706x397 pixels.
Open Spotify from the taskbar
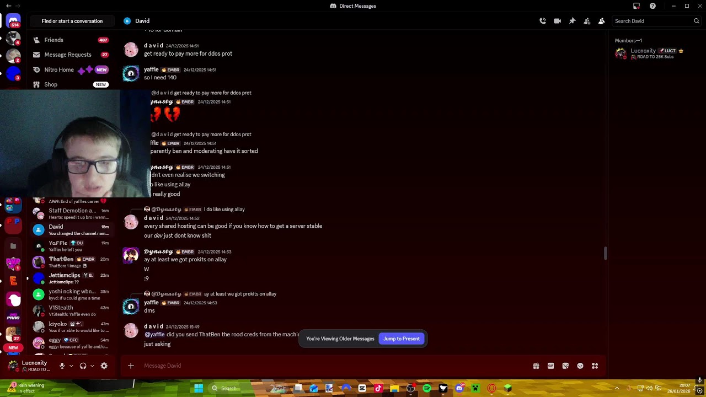[x=427, y=388]
